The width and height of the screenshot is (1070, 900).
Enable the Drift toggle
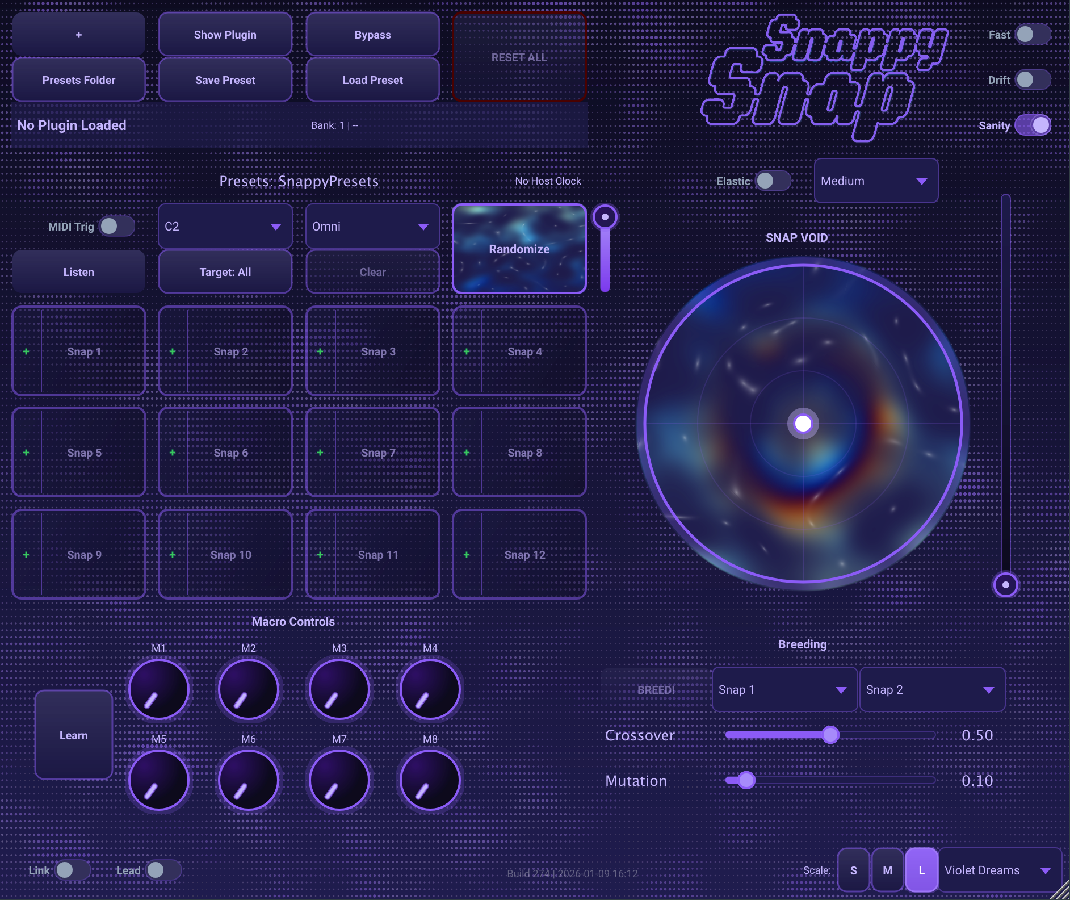click(x=1032, y=79)
